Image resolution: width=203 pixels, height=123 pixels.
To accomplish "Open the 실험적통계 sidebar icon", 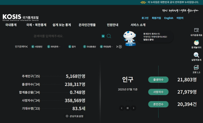I will point(196,57).
